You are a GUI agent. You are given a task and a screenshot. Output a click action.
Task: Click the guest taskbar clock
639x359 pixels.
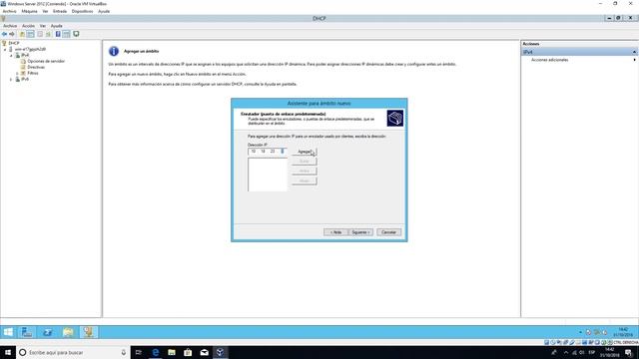click(x=623, y=332)
